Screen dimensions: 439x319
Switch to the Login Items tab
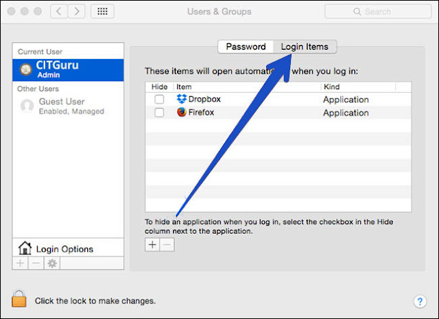(305, 47)
